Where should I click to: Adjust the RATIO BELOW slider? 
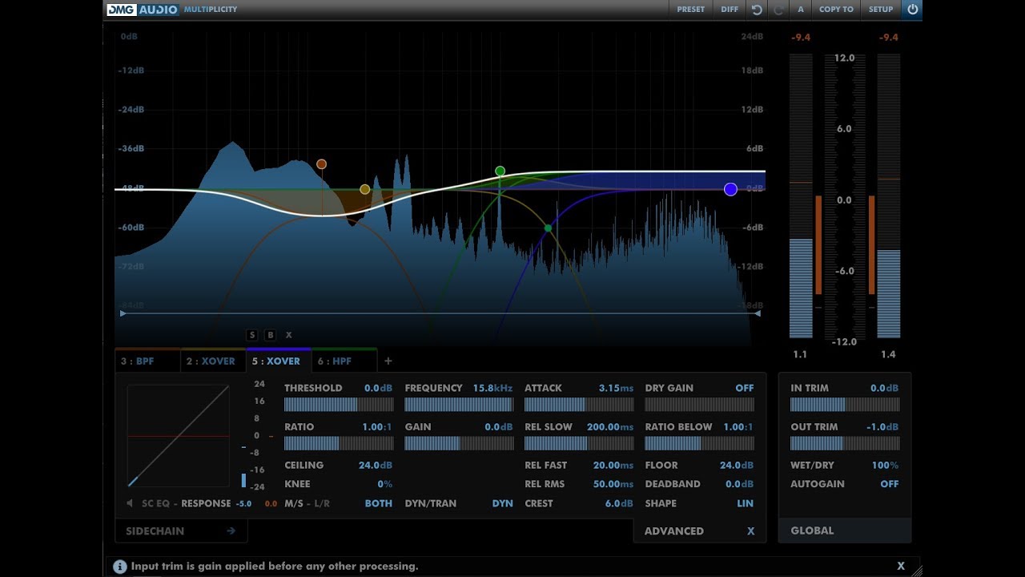click(699, 443)
